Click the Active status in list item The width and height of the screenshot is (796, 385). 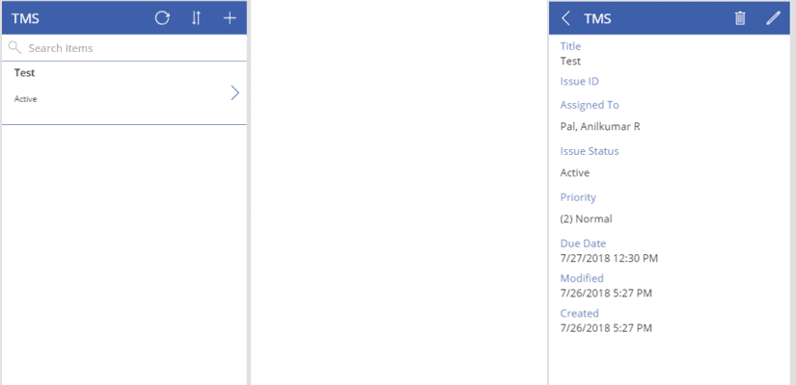tap(26, 99)
